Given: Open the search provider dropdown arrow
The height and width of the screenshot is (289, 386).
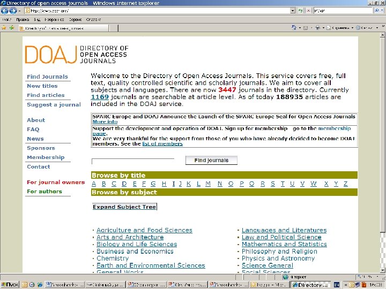Looking at the screenshot, I should [383, 11].
